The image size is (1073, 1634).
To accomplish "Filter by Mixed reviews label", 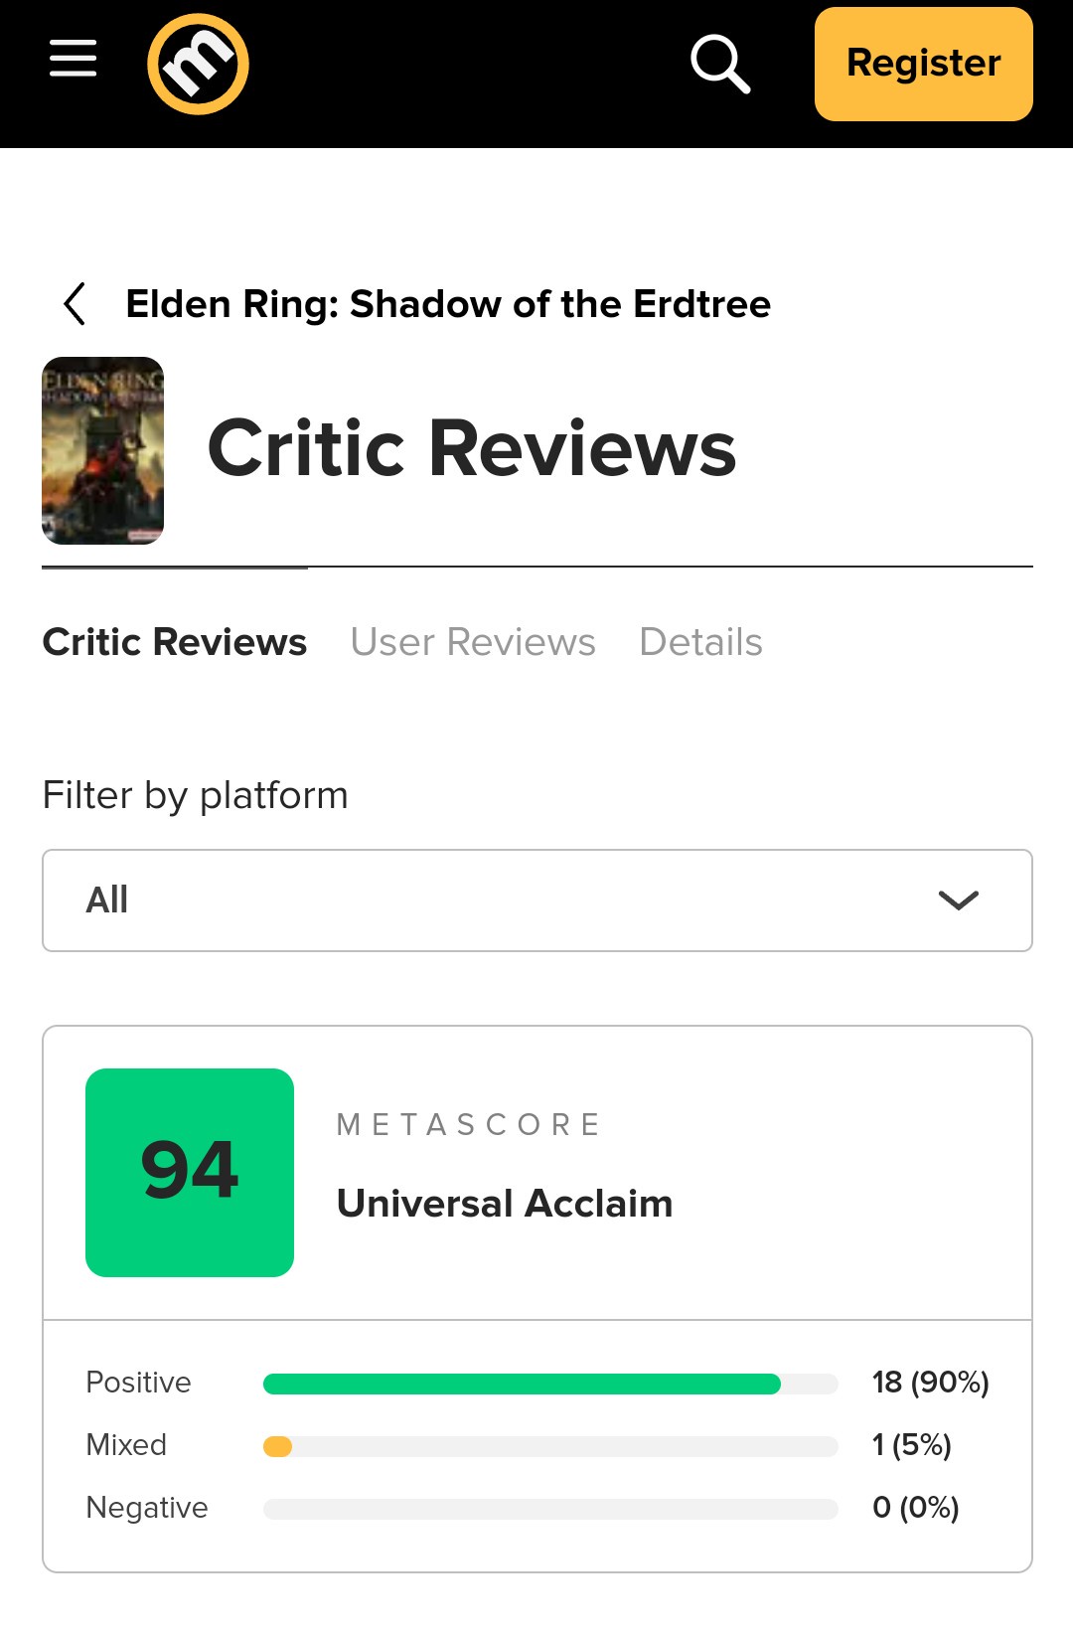I will pyautogui.click(x=126, y=1445).
